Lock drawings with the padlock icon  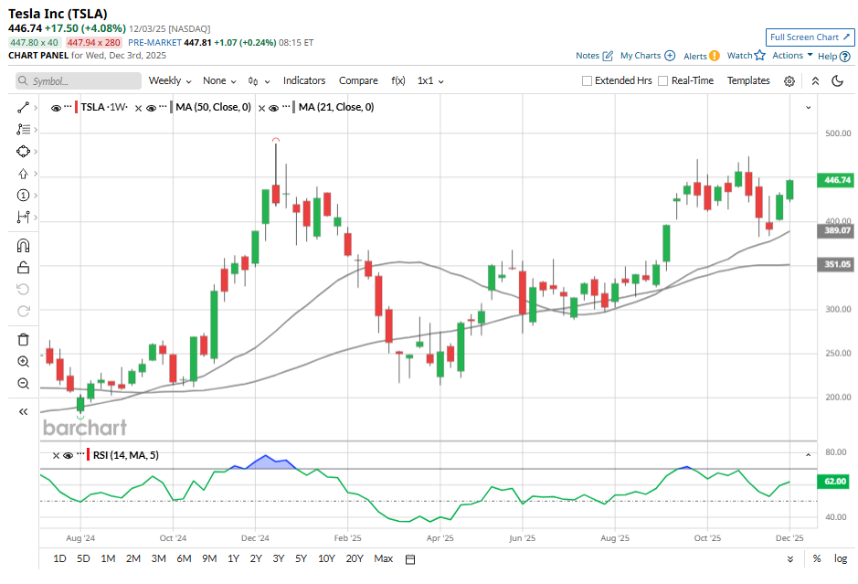(23, 268)
